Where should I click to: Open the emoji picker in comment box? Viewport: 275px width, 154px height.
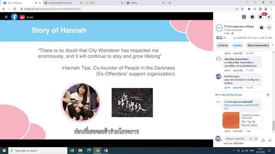pyautogui.click(x=251, y=139)
